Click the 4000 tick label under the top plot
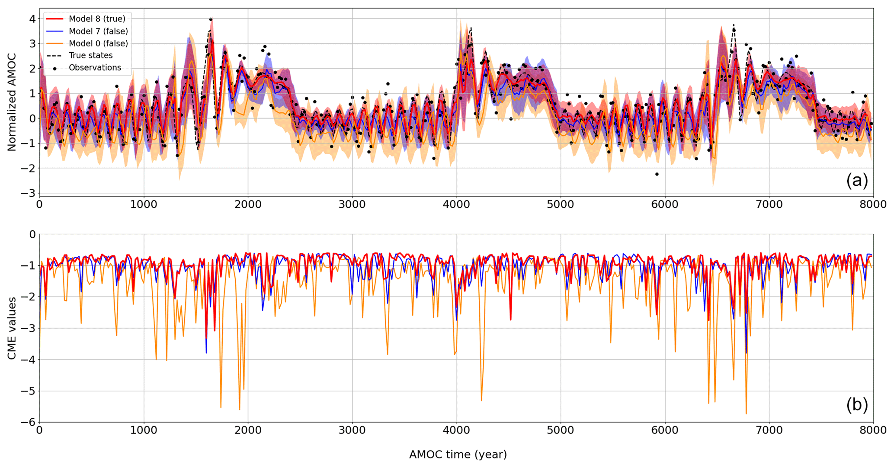This screenshot has height=468, width=894. [x=456, y=204]
